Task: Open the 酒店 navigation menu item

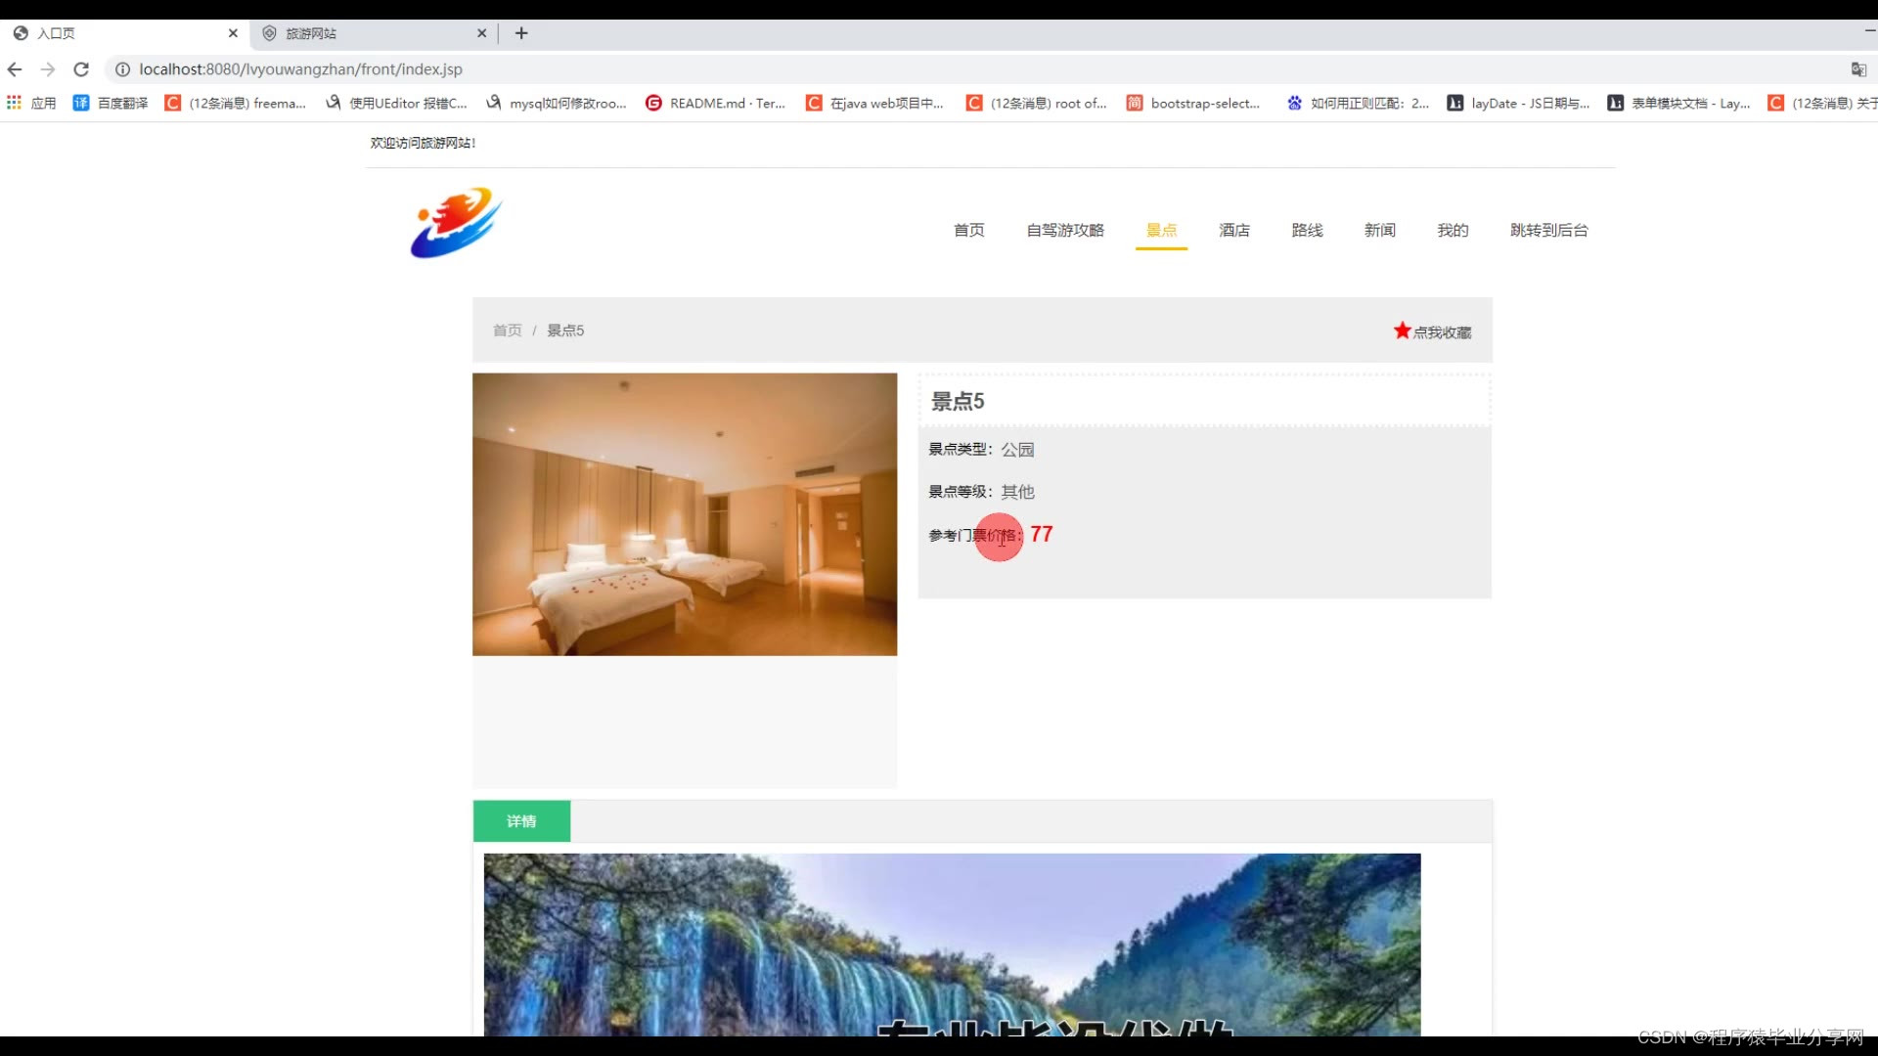Action: pos(1233,230)
